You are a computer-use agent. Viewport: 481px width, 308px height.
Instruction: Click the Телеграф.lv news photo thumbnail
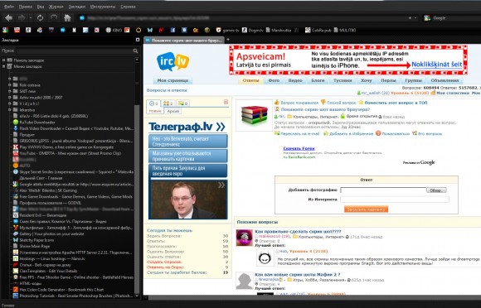click(x=188, y=200)
